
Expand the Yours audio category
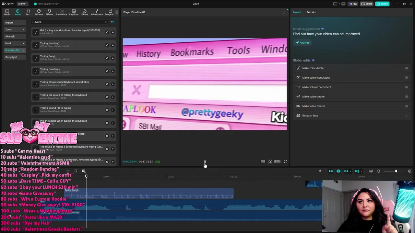pyautogui.click(x=23, y=29)
